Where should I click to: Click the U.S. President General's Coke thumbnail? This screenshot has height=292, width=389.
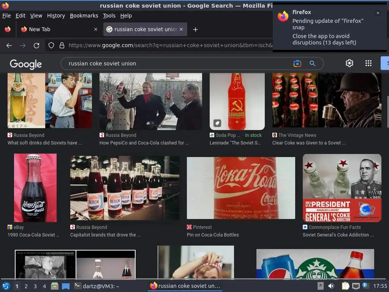pos(342,188)
